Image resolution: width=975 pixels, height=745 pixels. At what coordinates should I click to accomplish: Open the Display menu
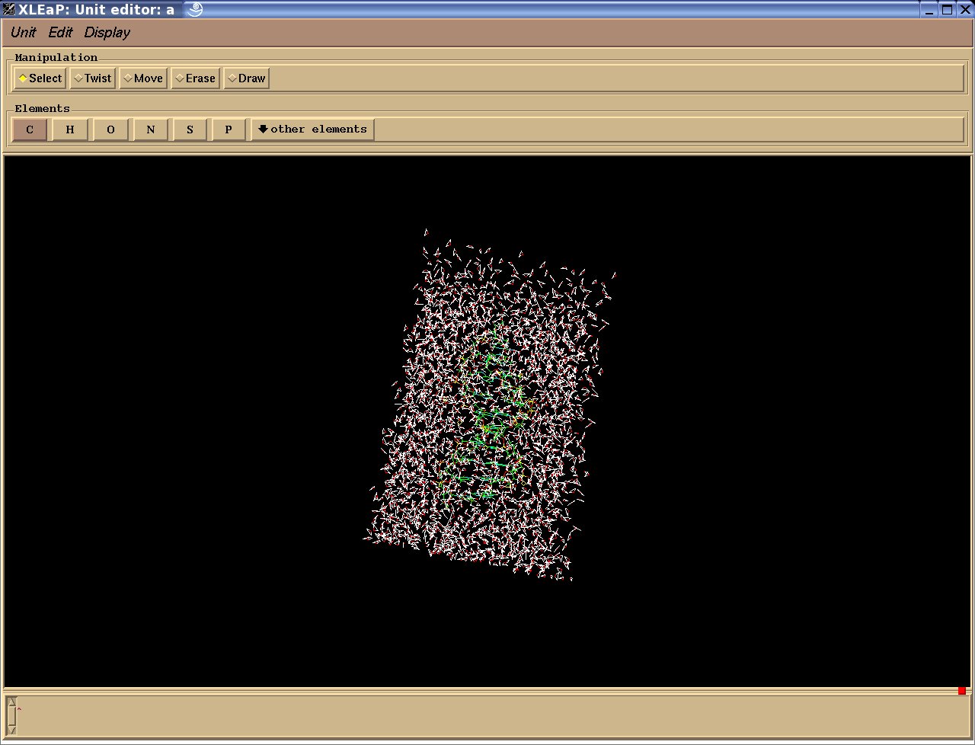click(x=107, y=32)
